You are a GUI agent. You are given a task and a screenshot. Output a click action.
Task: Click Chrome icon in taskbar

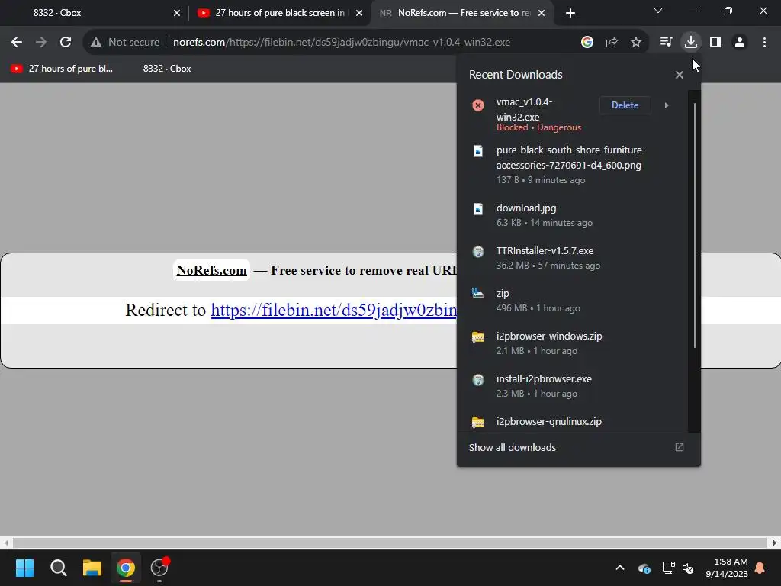pyautogui.click(x=126, y=568)
